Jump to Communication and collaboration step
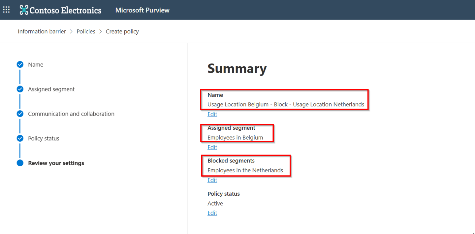475x234 pixels. pos(71,114)
